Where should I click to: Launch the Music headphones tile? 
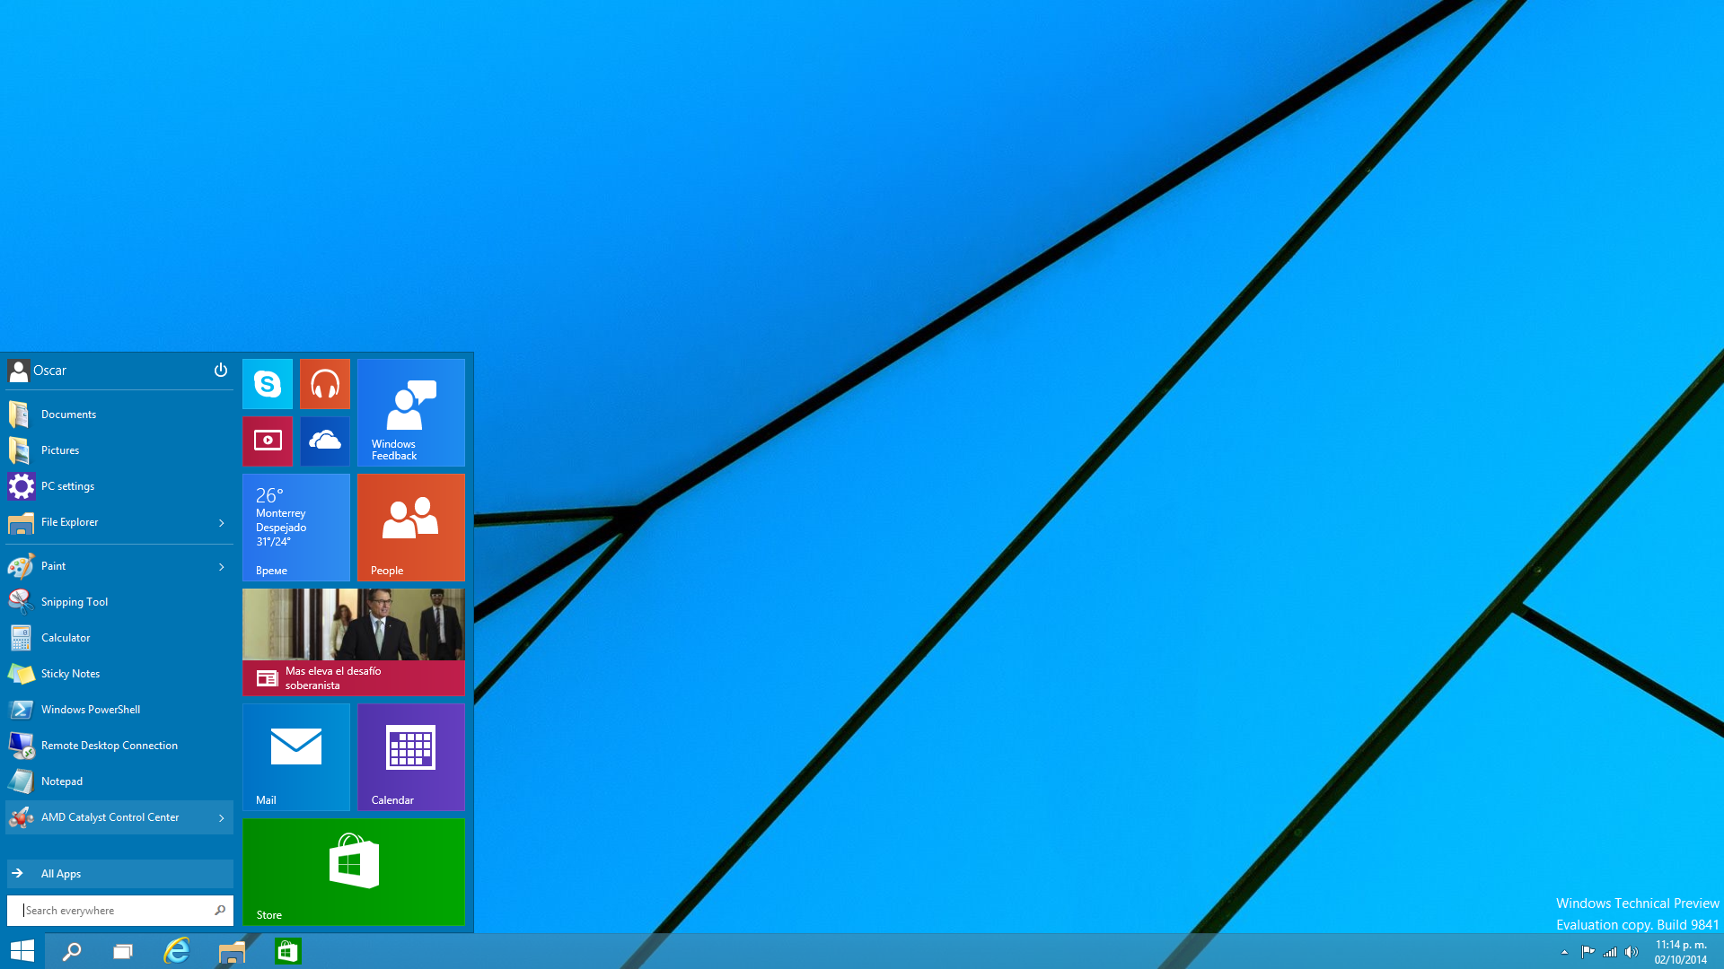point(324,384)
